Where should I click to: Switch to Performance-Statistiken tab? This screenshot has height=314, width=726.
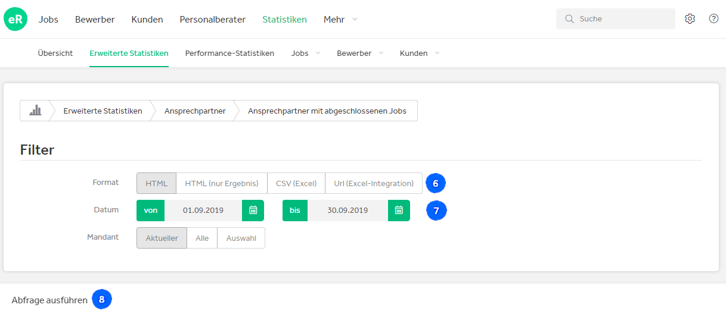pyautogui.click(x=229, y=53)
